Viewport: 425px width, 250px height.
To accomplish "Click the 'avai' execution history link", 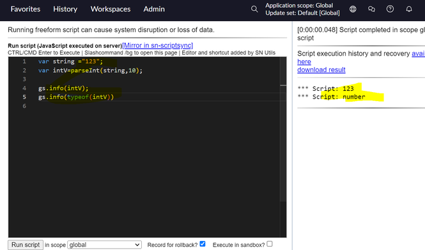I will [418, 54].
